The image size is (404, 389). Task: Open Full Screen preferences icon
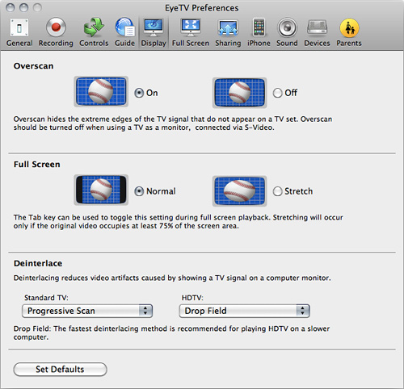point(191,32)
